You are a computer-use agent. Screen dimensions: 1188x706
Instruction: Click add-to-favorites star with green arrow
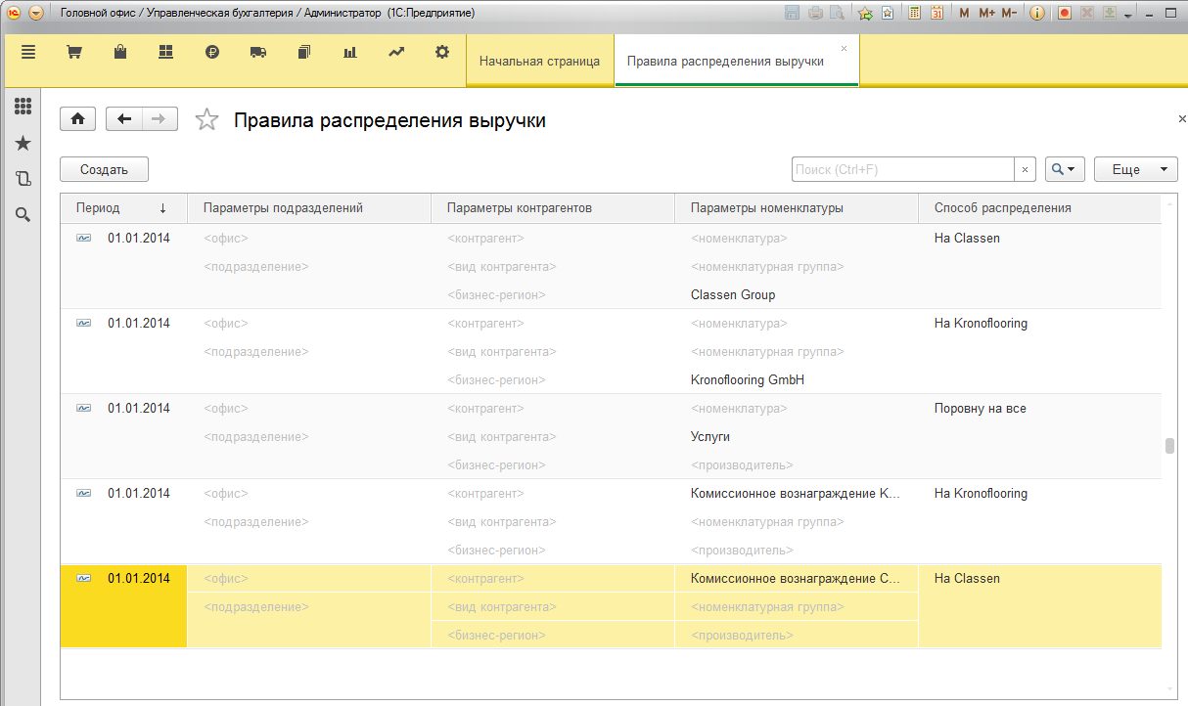[x=865, y=13]
